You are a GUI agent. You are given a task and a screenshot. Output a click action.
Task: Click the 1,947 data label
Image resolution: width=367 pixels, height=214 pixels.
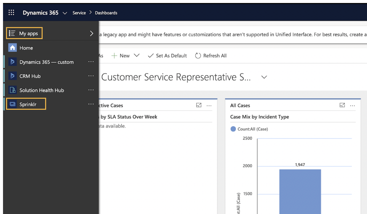(x=300, y=165)
